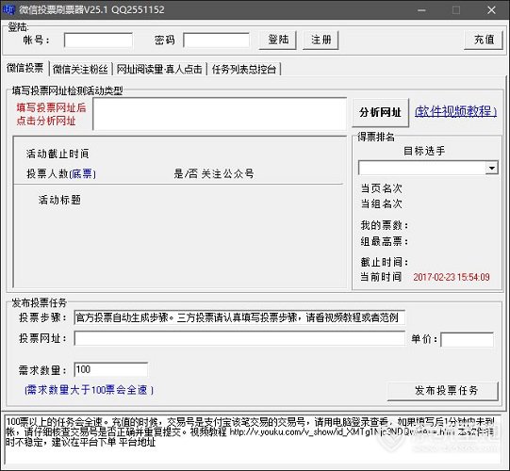Click the 组最高票 label
510x471 pixels.
click(x=384, y=241)
